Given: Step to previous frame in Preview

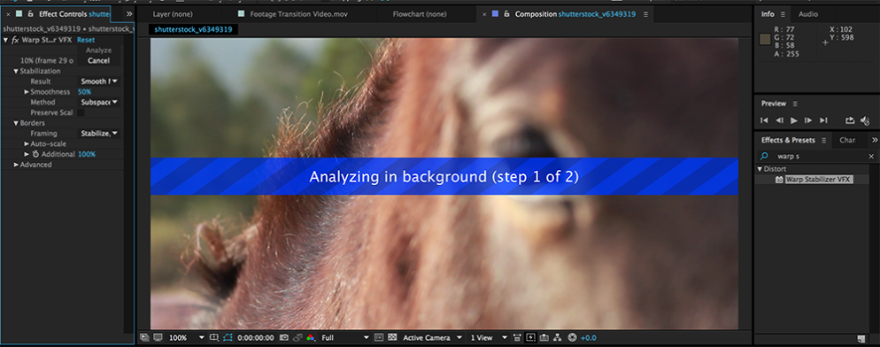Looking at the screenshot, I should tap(779, 120).
